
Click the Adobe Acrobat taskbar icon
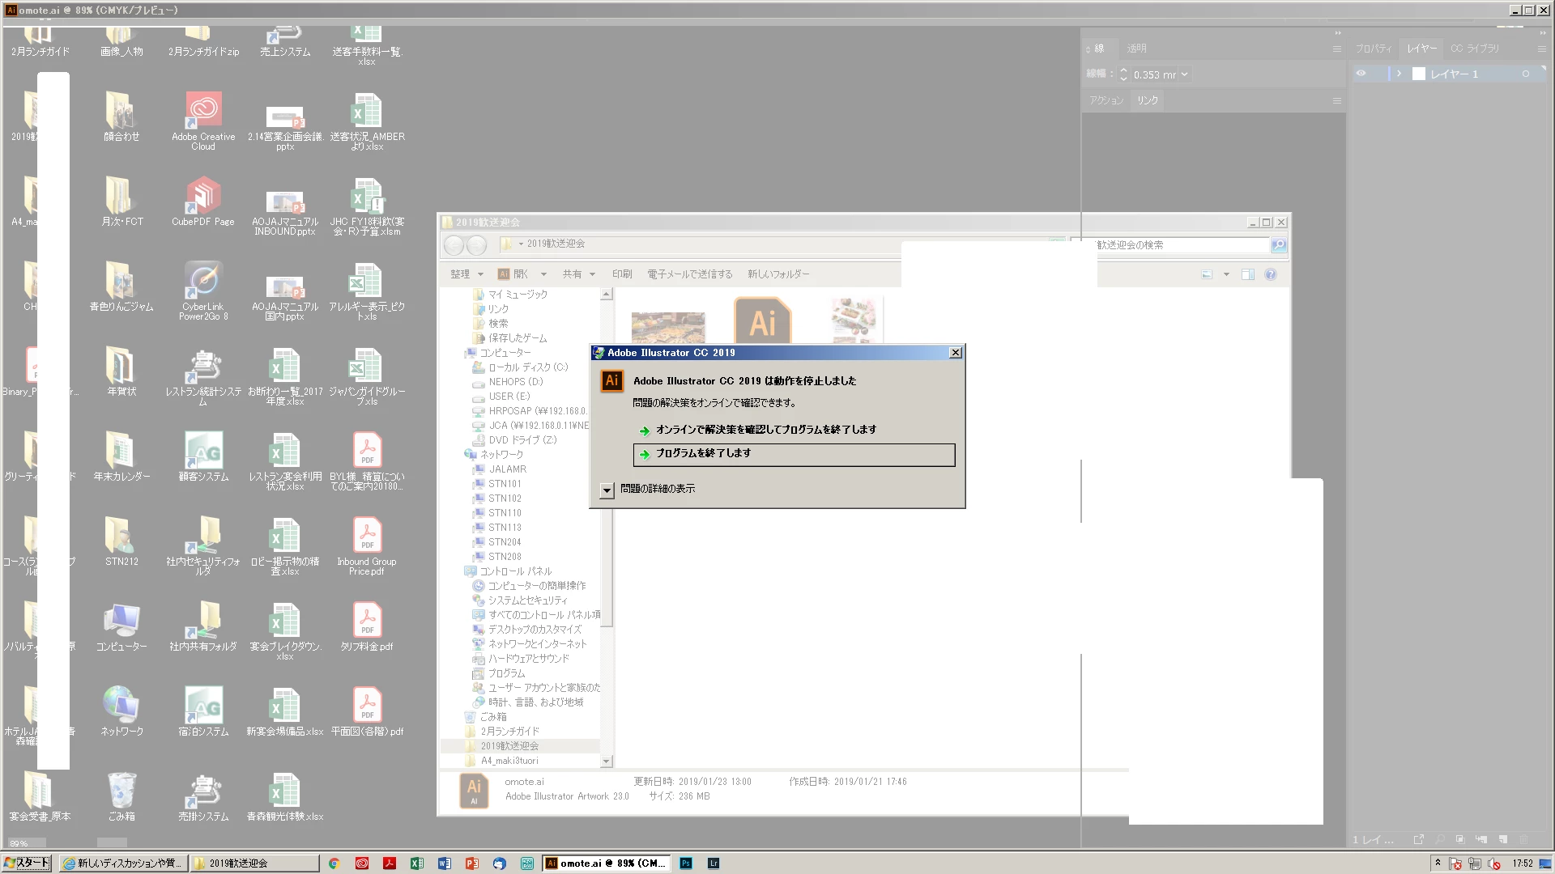390,863
